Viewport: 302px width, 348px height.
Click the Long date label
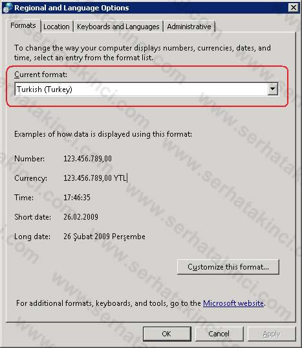coord(32,237)
